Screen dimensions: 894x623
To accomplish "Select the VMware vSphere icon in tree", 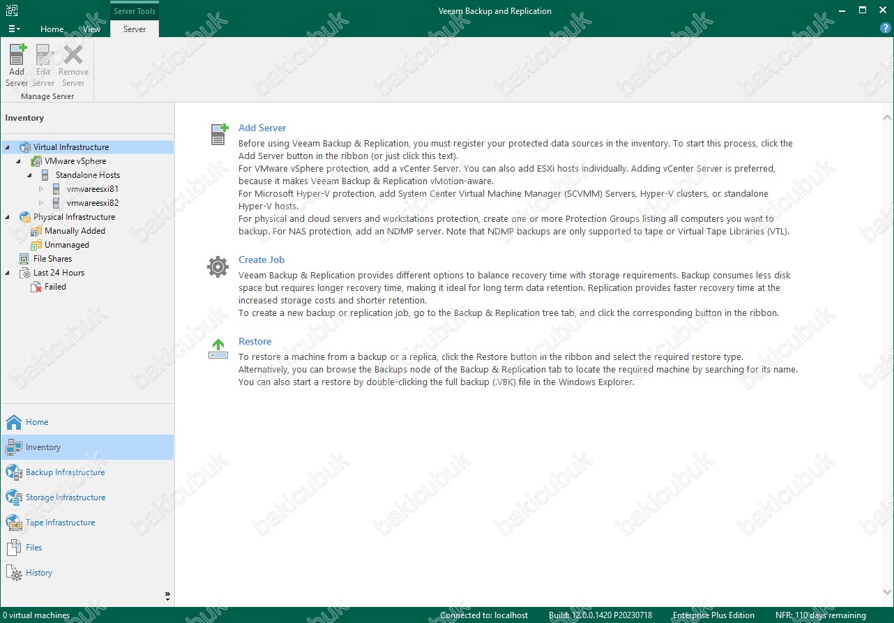I will pos(36,161).
